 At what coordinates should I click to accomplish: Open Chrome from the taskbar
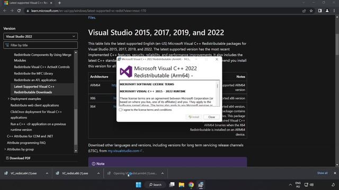(191, 185)
